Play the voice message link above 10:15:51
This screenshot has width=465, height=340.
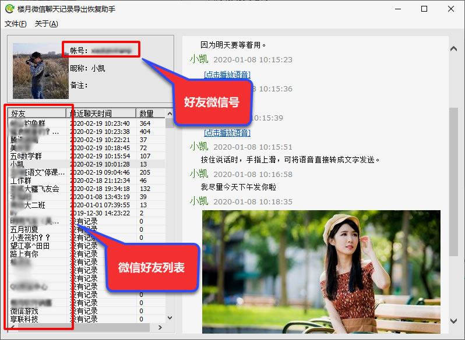click(x=227, y=133)
